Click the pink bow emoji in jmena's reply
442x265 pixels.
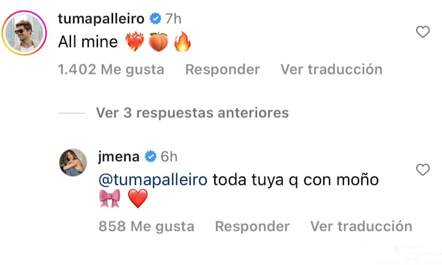pos(109,199)
